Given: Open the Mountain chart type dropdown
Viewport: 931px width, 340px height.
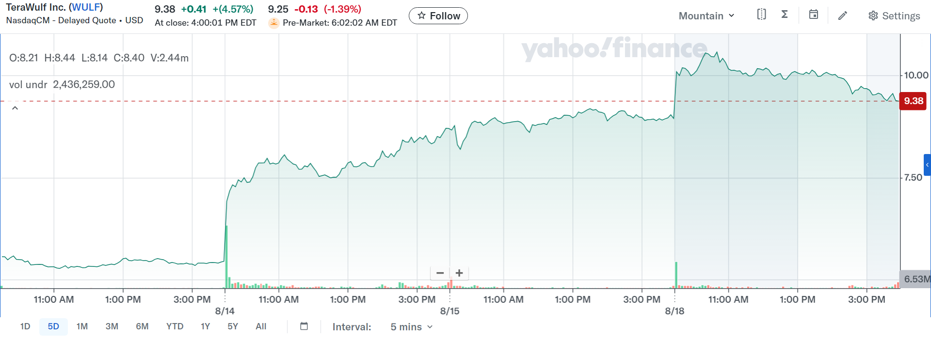Looking at the screenshot, I should coord(706,15).
